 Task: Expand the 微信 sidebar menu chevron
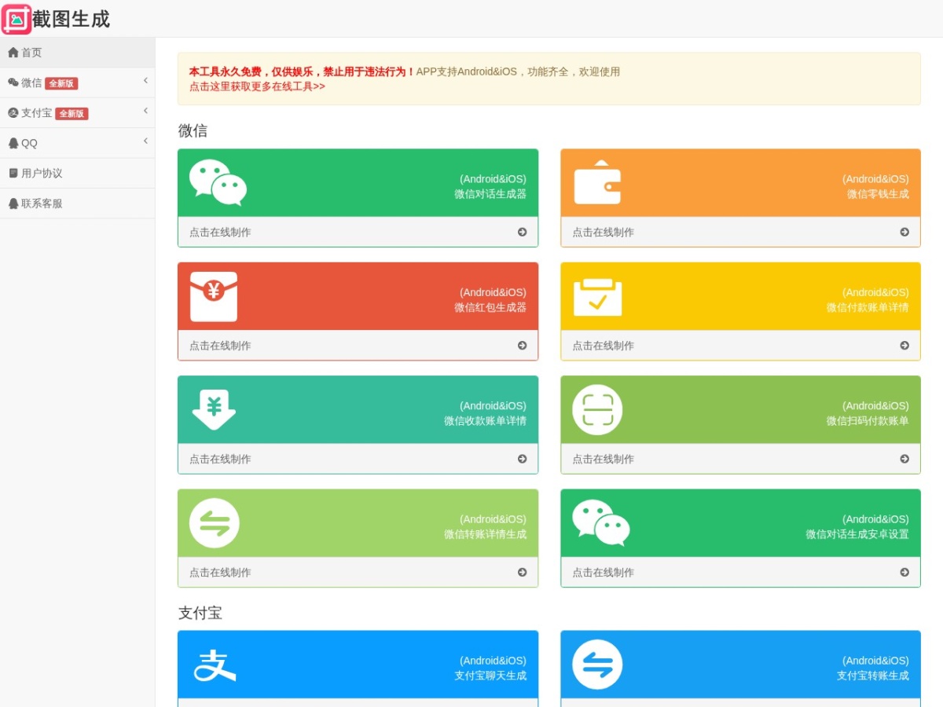(145, 81)
